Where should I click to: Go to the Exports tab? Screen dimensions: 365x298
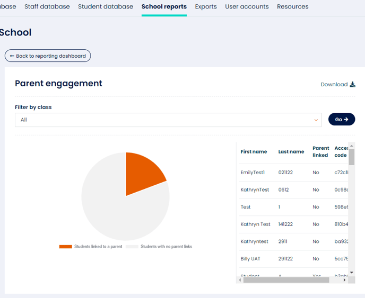coord(205,7)
